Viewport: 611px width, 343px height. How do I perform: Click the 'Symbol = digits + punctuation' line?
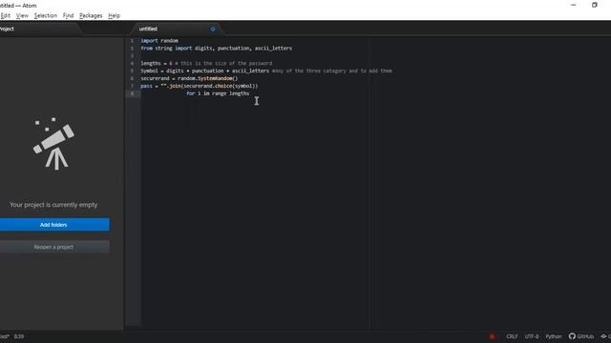[x=266, y=71]
